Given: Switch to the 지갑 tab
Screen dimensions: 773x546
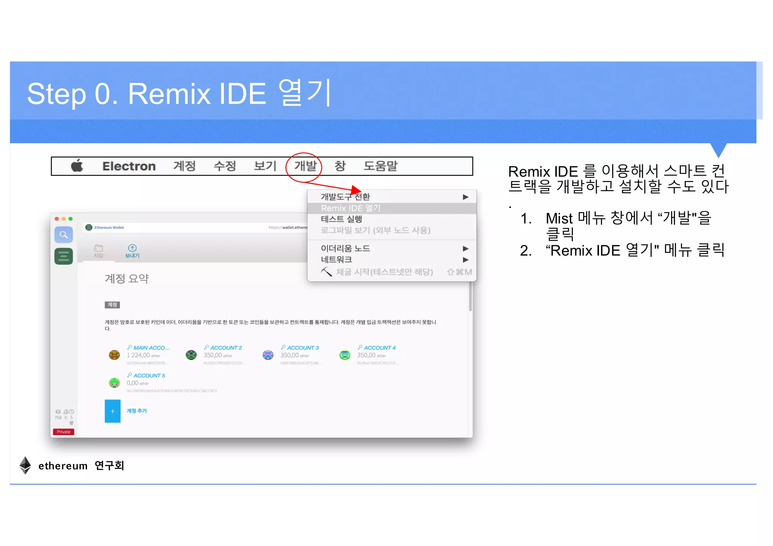Looking at the screenshot, I should coord(99,251).
